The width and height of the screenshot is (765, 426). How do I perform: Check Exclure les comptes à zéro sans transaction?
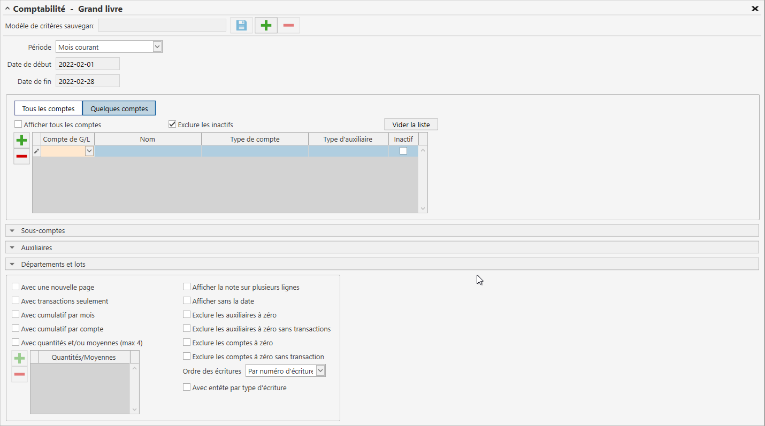(x=187, y=357)
